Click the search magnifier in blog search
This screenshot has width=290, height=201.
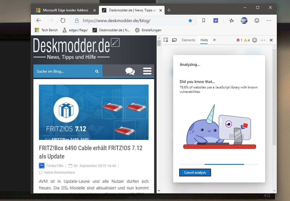tap(97, 71)
